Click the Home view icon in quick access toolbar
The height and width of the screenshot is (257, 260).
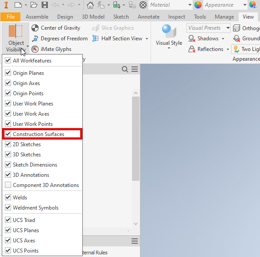(90, 5)
